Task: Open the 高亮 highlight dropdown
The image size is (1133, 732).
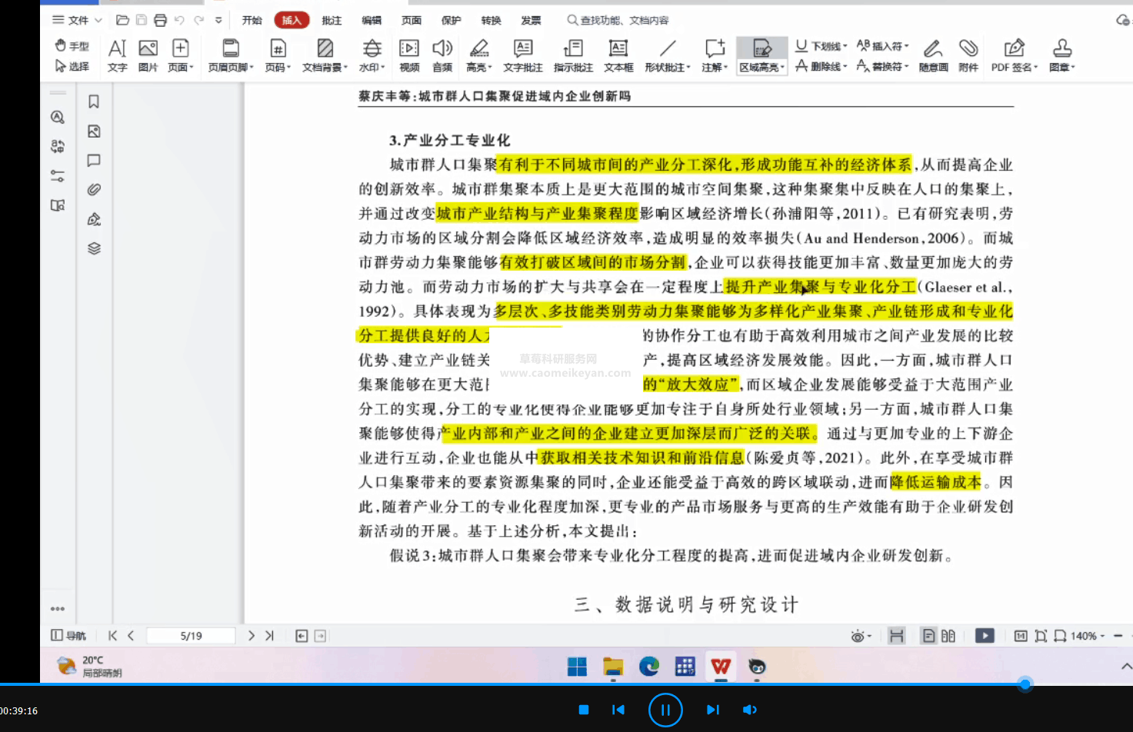Action: click(x=479, y=56)
